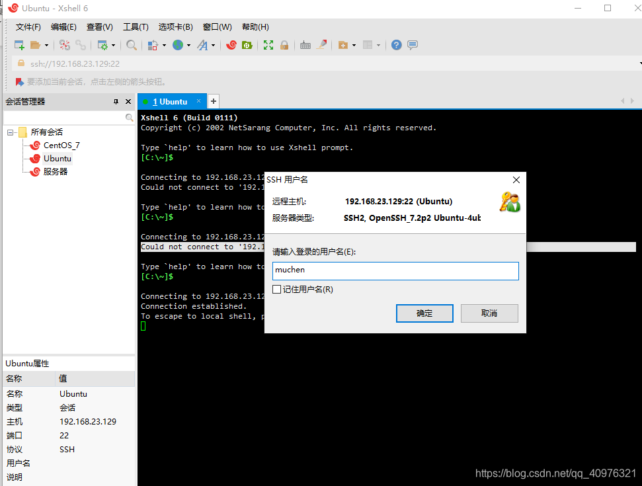642x486 pixels.
Task: Click the port value 22 cell
Action: pyautogui.click(x=64, y=436)
